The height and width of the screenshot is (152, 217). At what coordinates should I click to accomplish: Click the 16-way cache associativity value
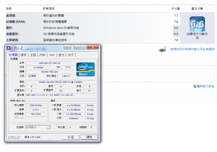90,118
